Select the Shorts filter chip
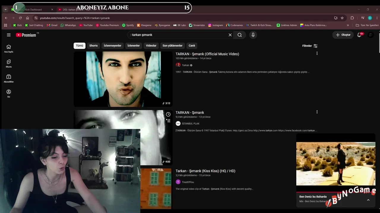Image resolution: width=380 pixels, height=213 pixels. point(94,46)
